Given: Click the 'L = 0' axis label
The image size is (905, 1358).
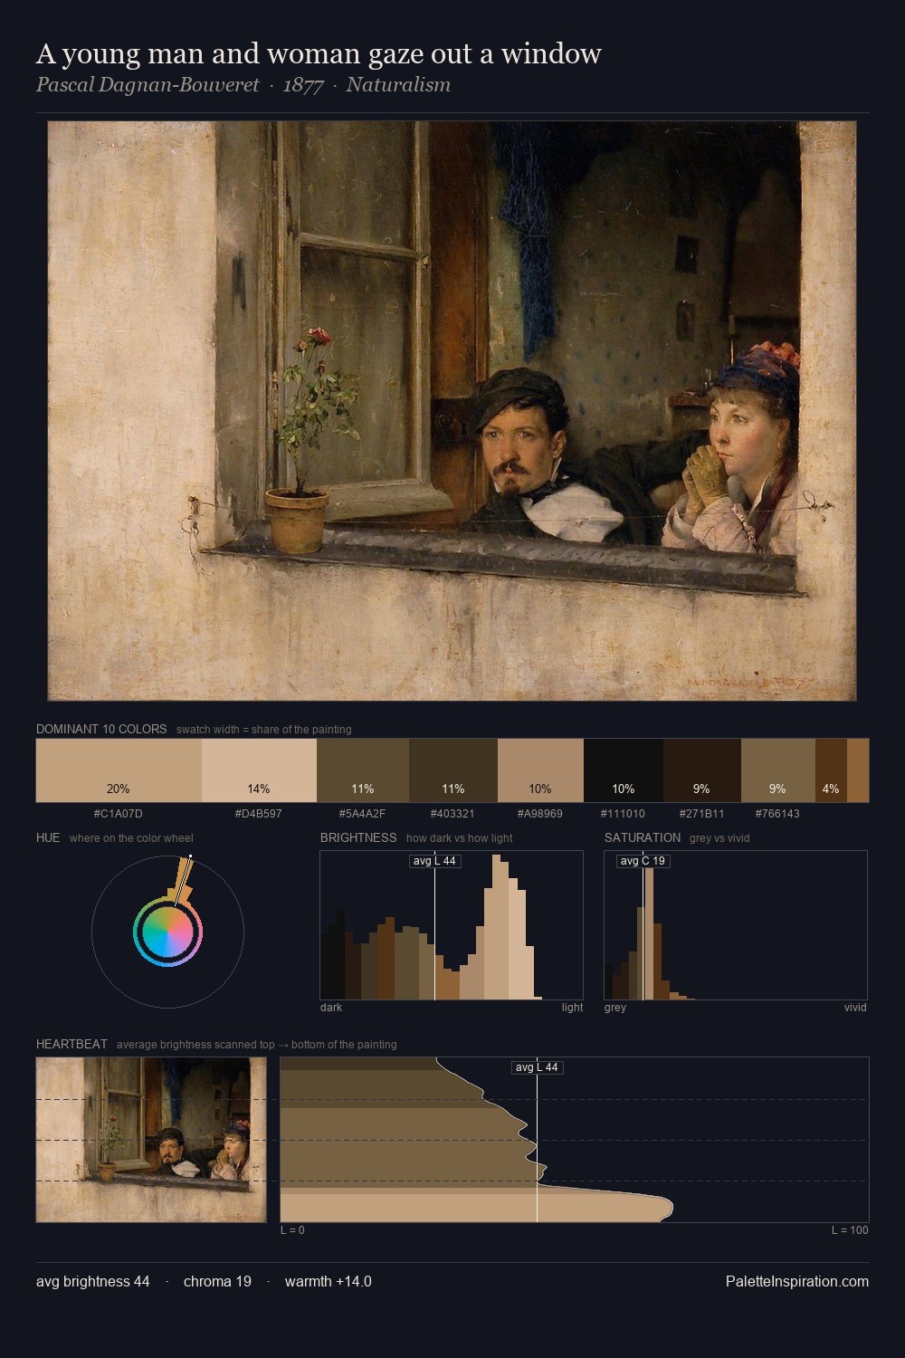Looking at the screenshot, I should pos(292,1230).
